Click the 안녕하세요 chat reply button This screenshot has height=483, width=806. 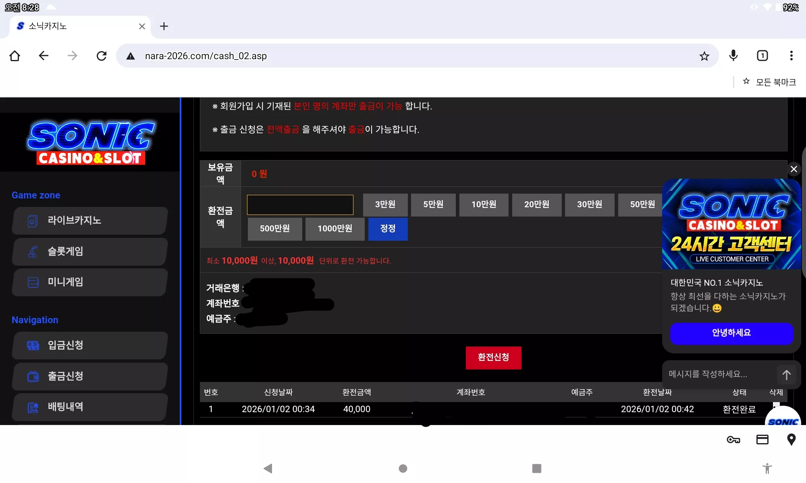point(731,333)
